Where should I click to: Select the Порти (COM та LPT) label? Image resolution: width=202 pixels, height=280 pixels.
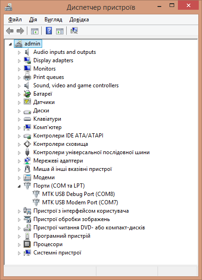(59, 186)
